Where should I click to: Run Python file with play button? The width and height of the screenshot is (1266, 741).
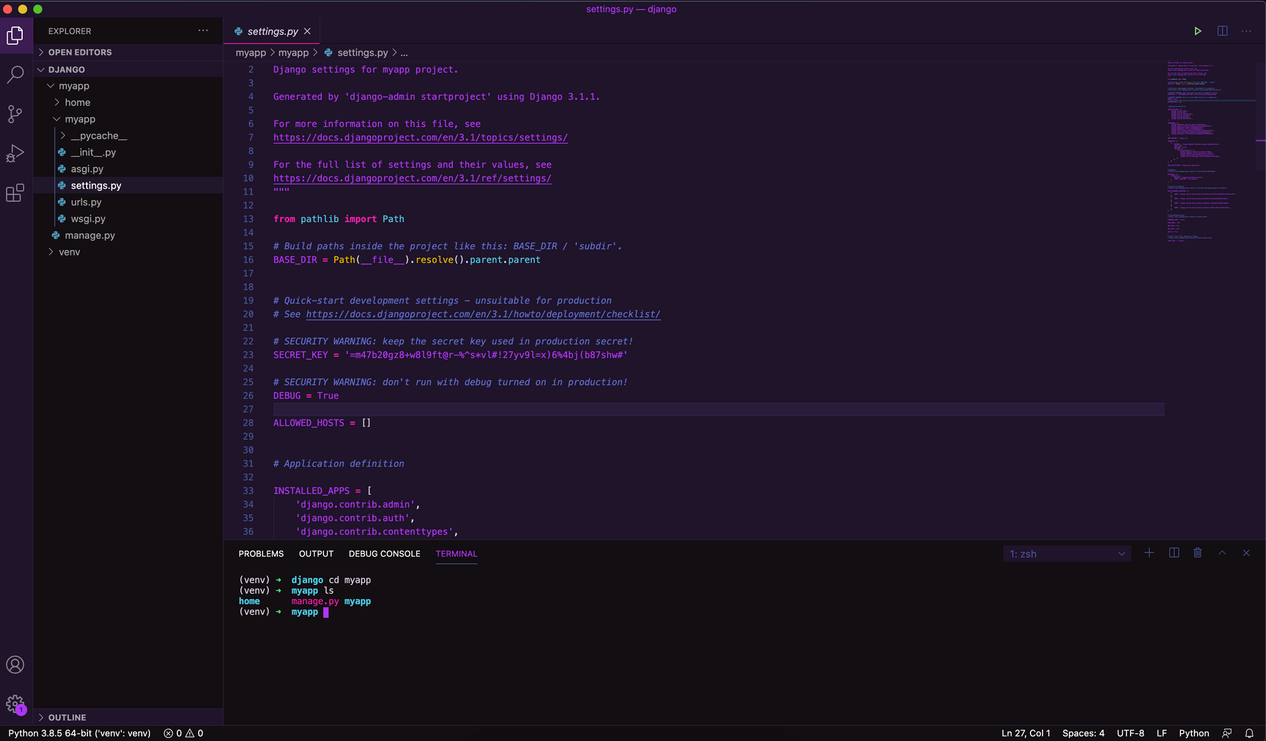coord(1198,31)
